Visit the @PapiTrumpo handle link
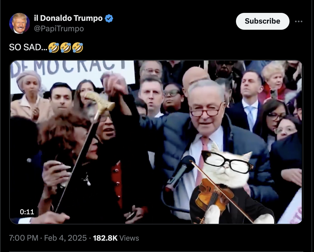This screenshot has width=314, height=252. click(59, 29)
